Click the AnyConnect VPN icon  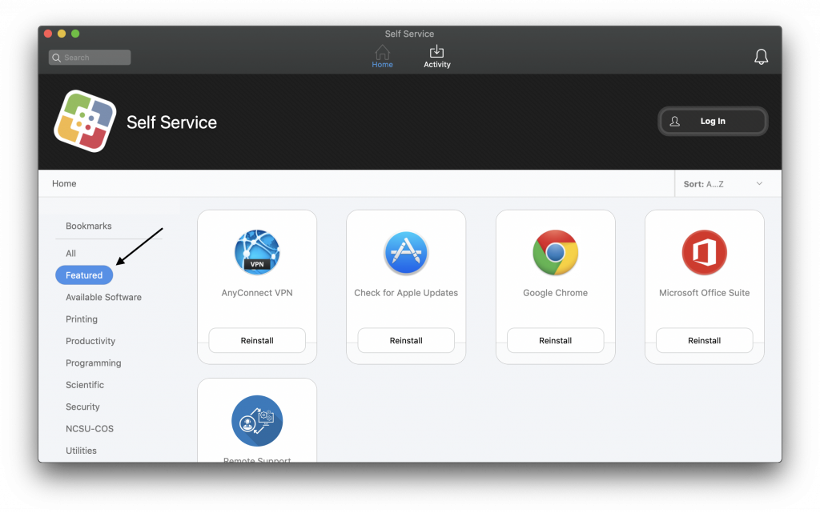pyautogui.click(x=257, y=252)
